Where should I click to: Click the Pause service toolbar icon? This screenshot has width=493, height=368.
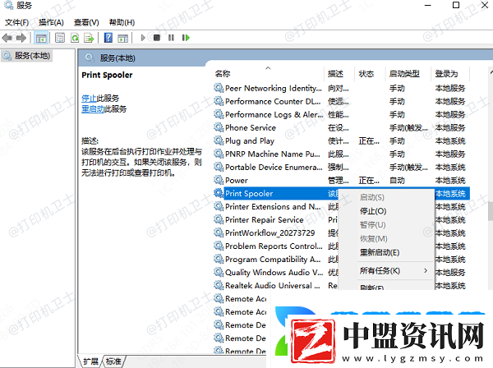click(x=171, y=38)
